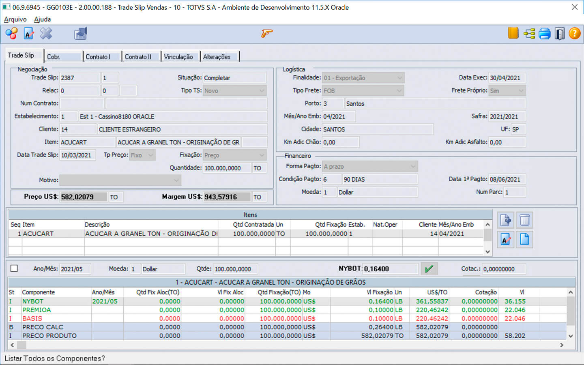Viewport: 584px width, 365px height.
Task: Click the gray X cancel toolbar icon
Action: click(46, 33)
